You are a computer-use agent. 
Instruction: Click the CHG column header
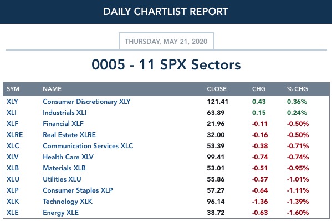258,89
